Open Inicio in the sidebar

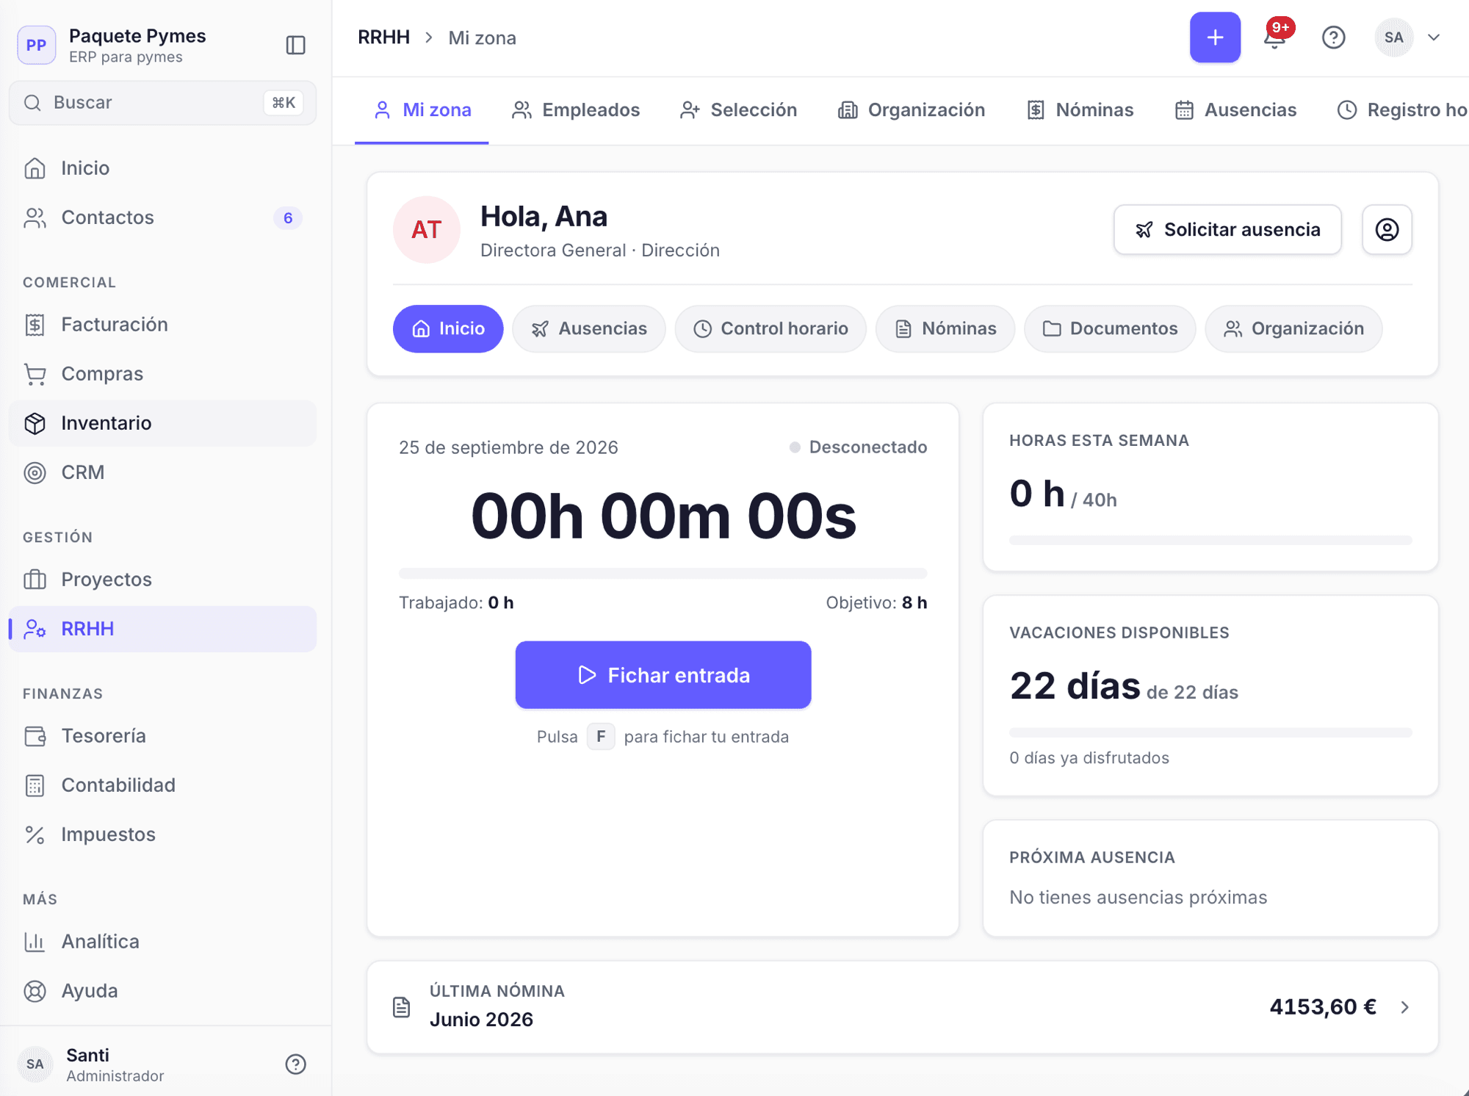(x=162, y=168)
